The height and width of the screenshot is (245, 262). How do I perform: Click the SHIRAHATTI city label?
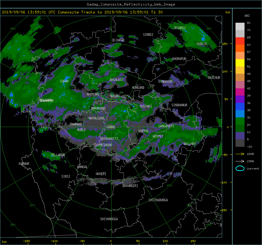[x=109, y=139]
